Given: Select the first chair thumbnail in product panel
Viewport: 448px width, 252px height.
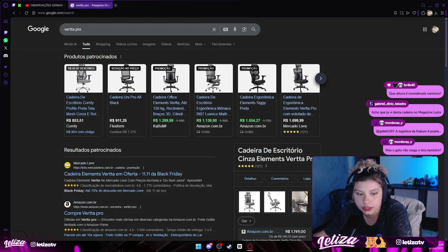Looking at the screenshot, I should tap(250, 202).
